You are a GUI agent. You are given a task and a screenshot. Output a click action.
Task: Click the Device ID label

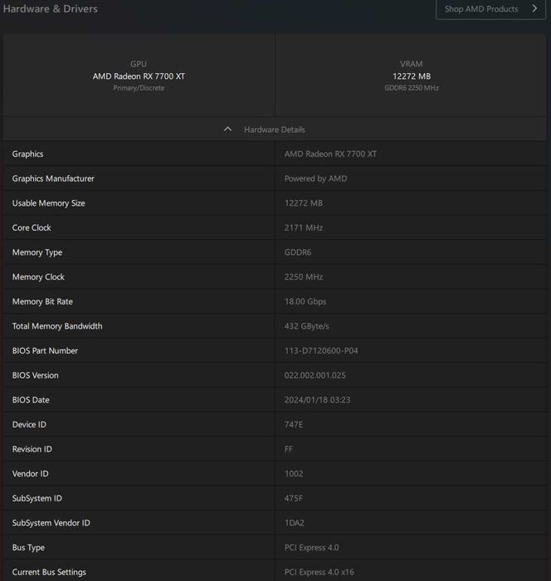pos(29,424)
